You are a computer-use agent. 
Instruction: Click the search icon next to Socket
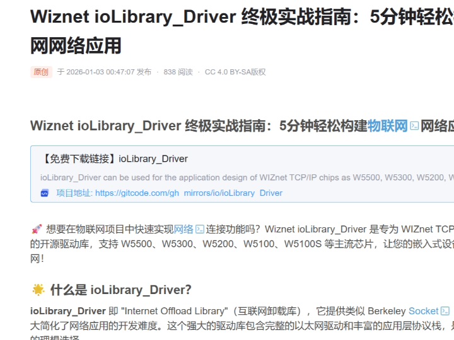[x=445, y=311]
